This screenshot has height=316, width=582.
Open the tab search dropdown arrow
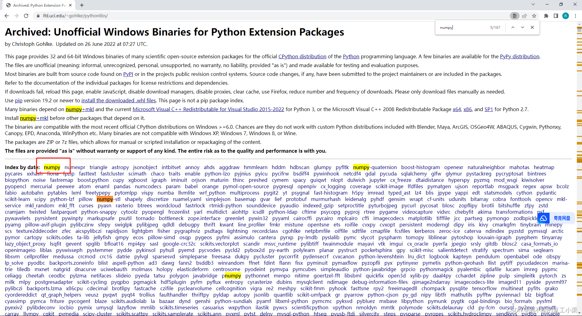coord(533,4)
